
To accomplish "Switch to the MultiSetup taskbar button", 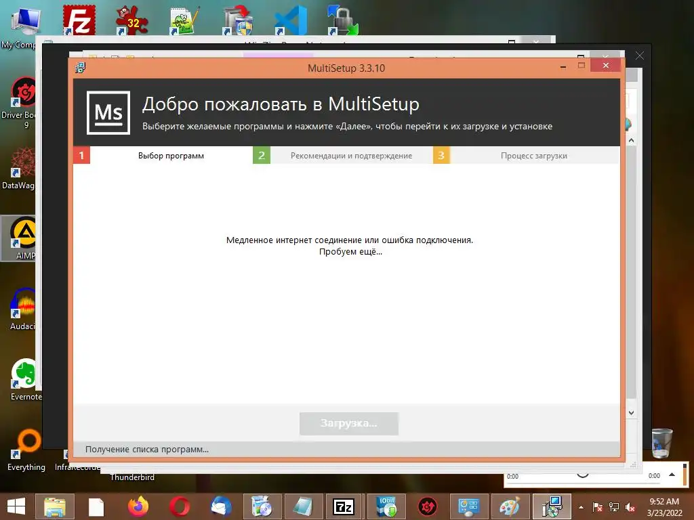I will [x=552, y=506].
